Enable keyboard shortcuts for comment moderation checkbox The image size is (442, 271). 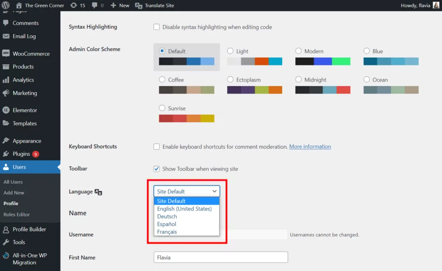pyautogui.click(x=156, y=146)
